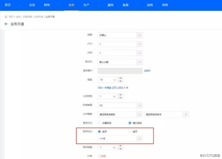
Task: Select the 业务 top navigation tab
Action: tap(71, 5)
